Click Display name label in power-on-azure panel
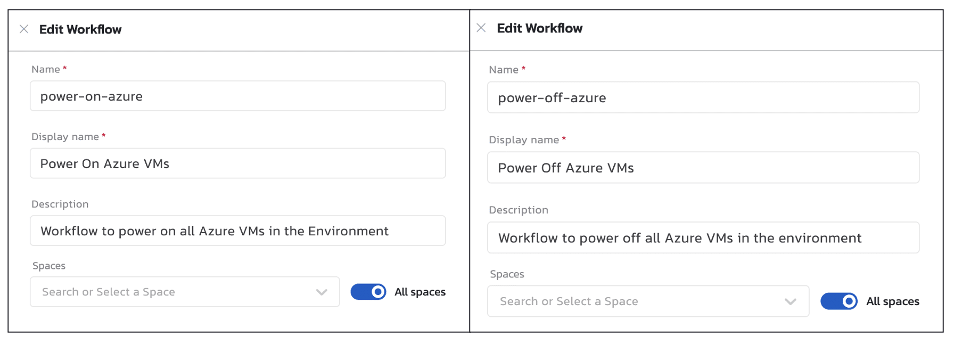The height and width of the screenshot is (345, 954). (65, 137)
